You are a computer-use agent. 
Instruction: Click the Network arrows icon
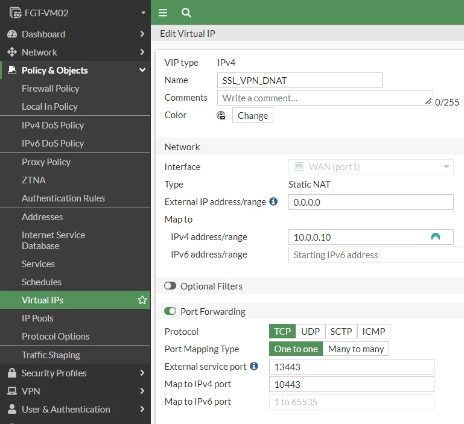tap(12, 52)
